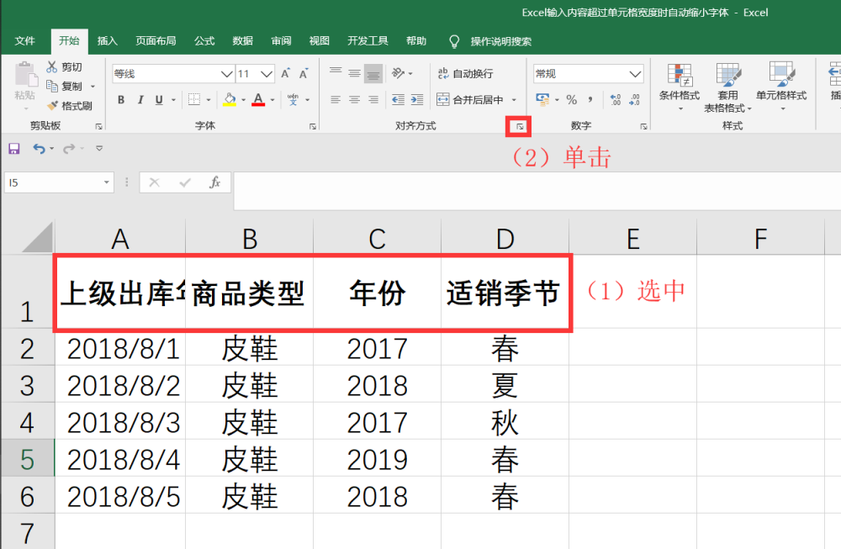The width and height of the screenshot is (841, 549).
Task: Click the accounting number format icon
Action: pos(542,100)
